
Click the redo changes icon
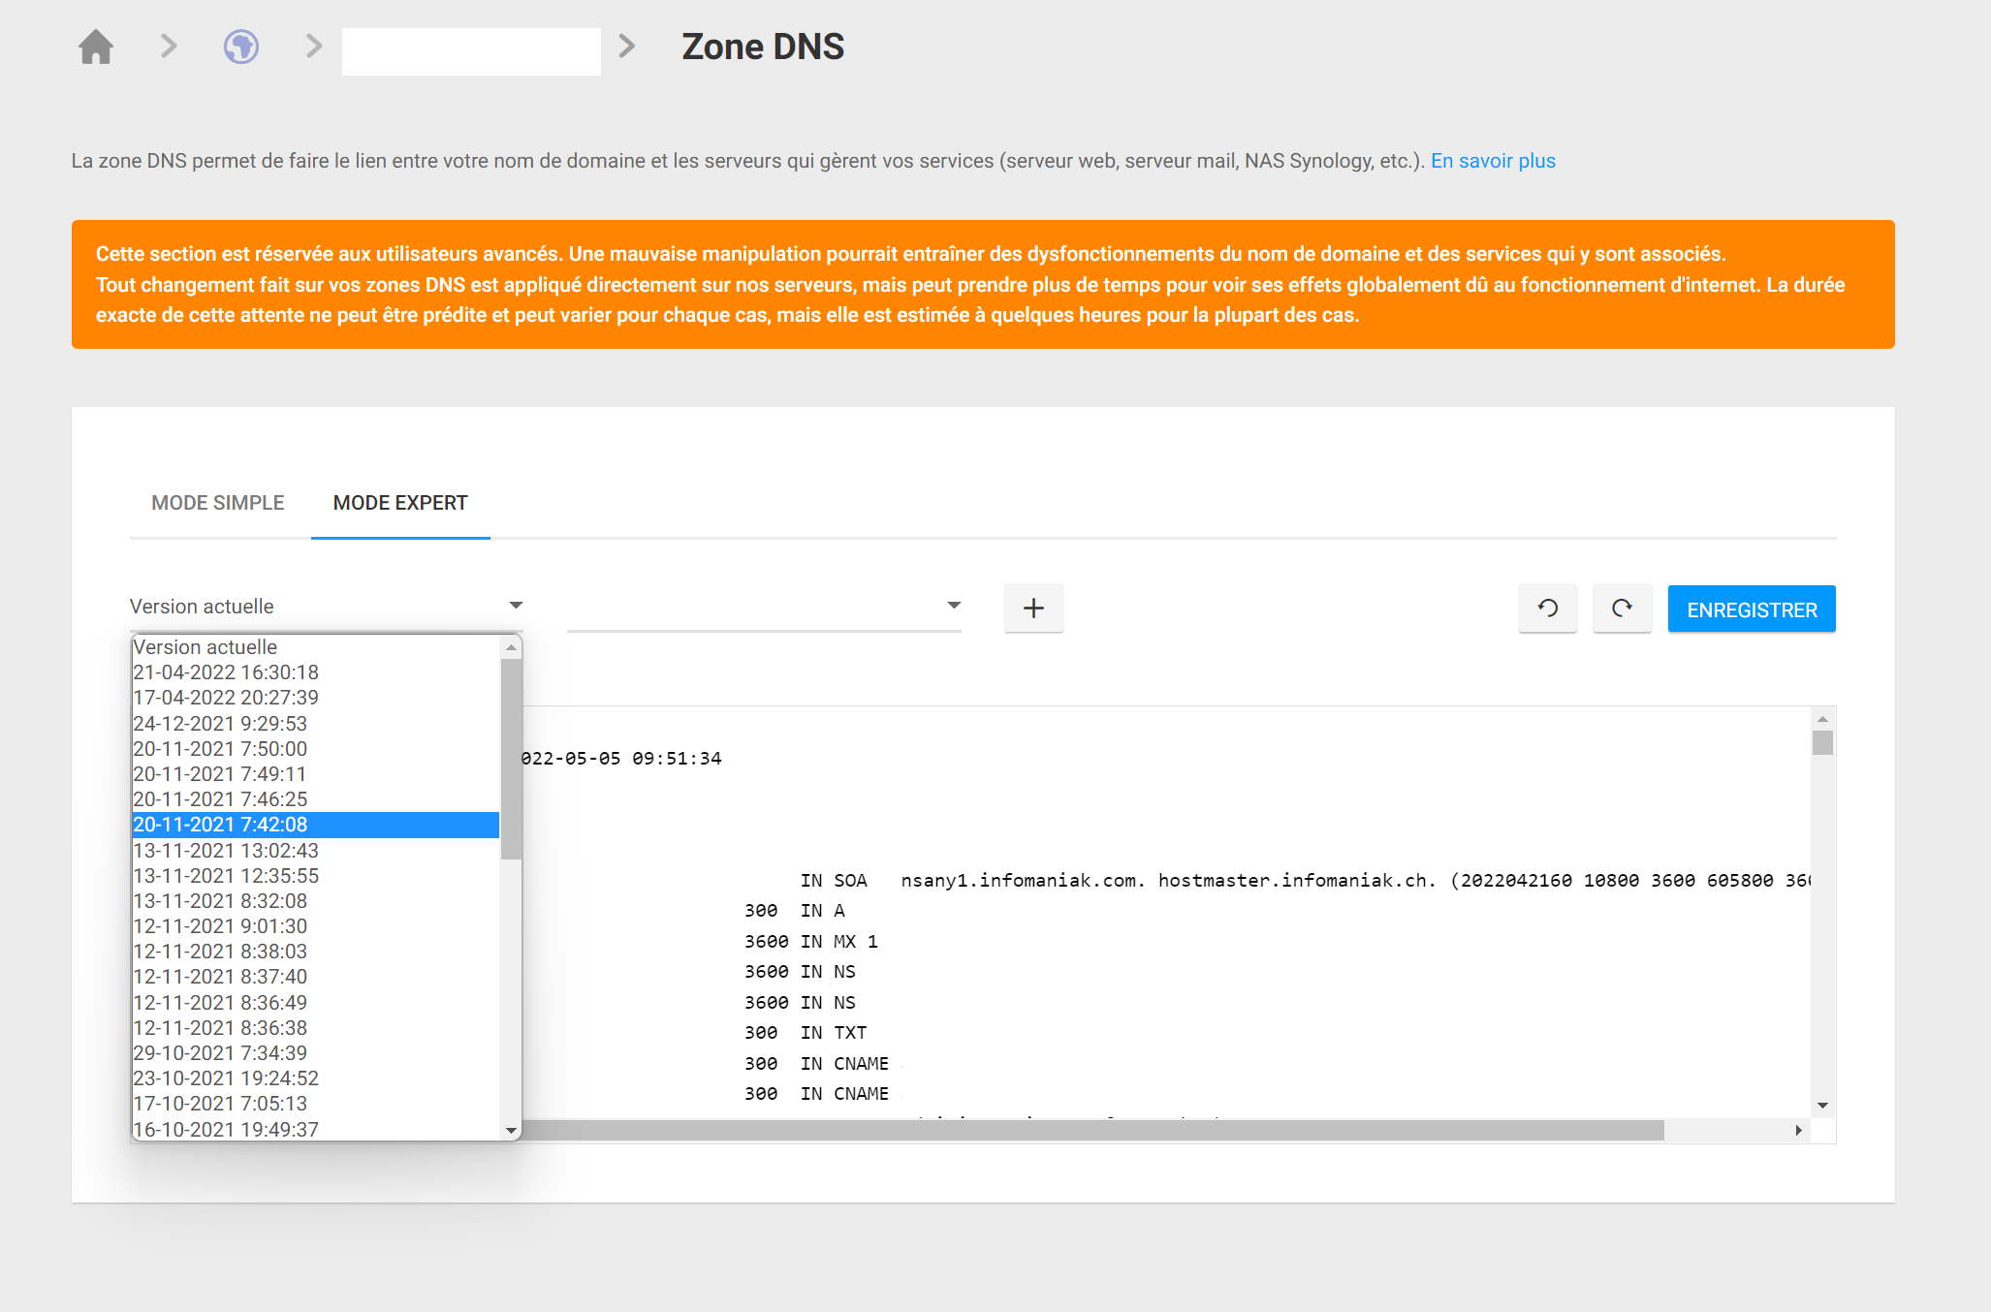pyautogui.click(x=1622, y=609)
